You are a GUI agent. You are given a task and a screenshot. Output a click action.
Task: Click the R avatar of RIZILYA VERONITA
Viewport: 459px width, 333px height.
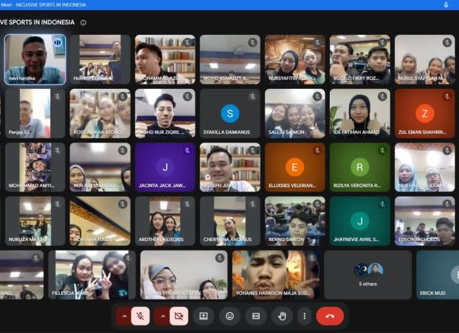coord(360,167)
